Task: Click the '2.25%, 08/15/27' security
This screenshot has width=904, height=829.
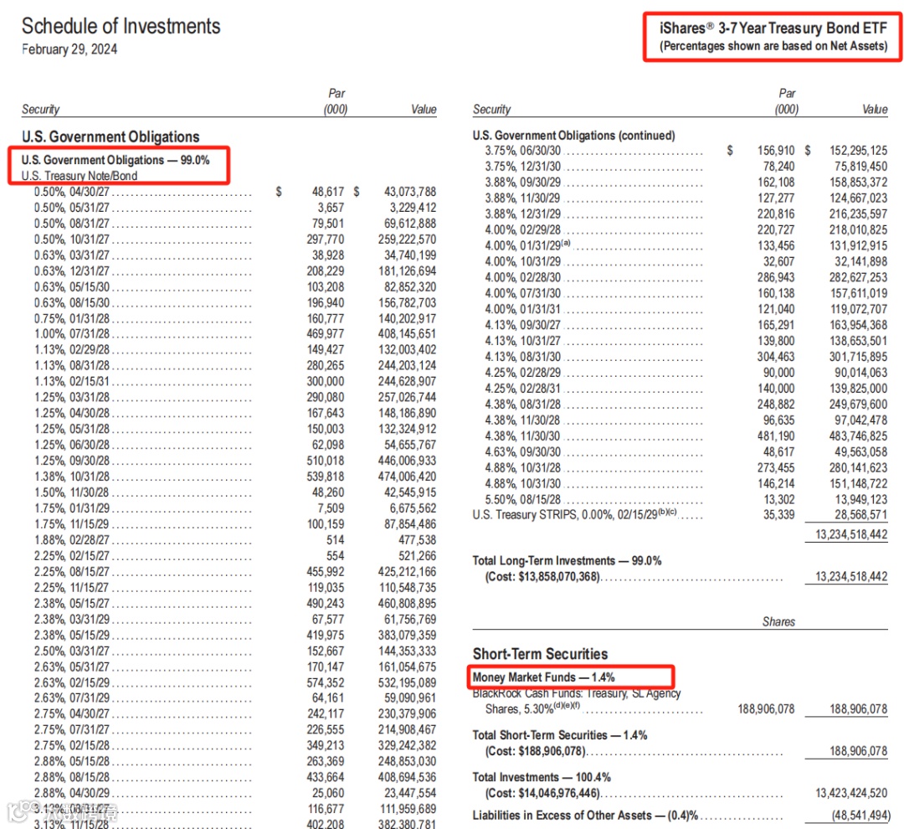Action: 71,572
